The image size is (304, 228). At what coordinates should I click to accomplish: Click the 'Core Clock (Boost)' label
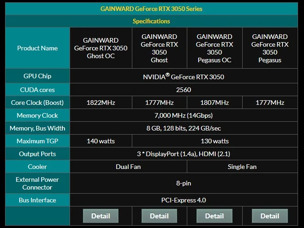pos(38,103)
